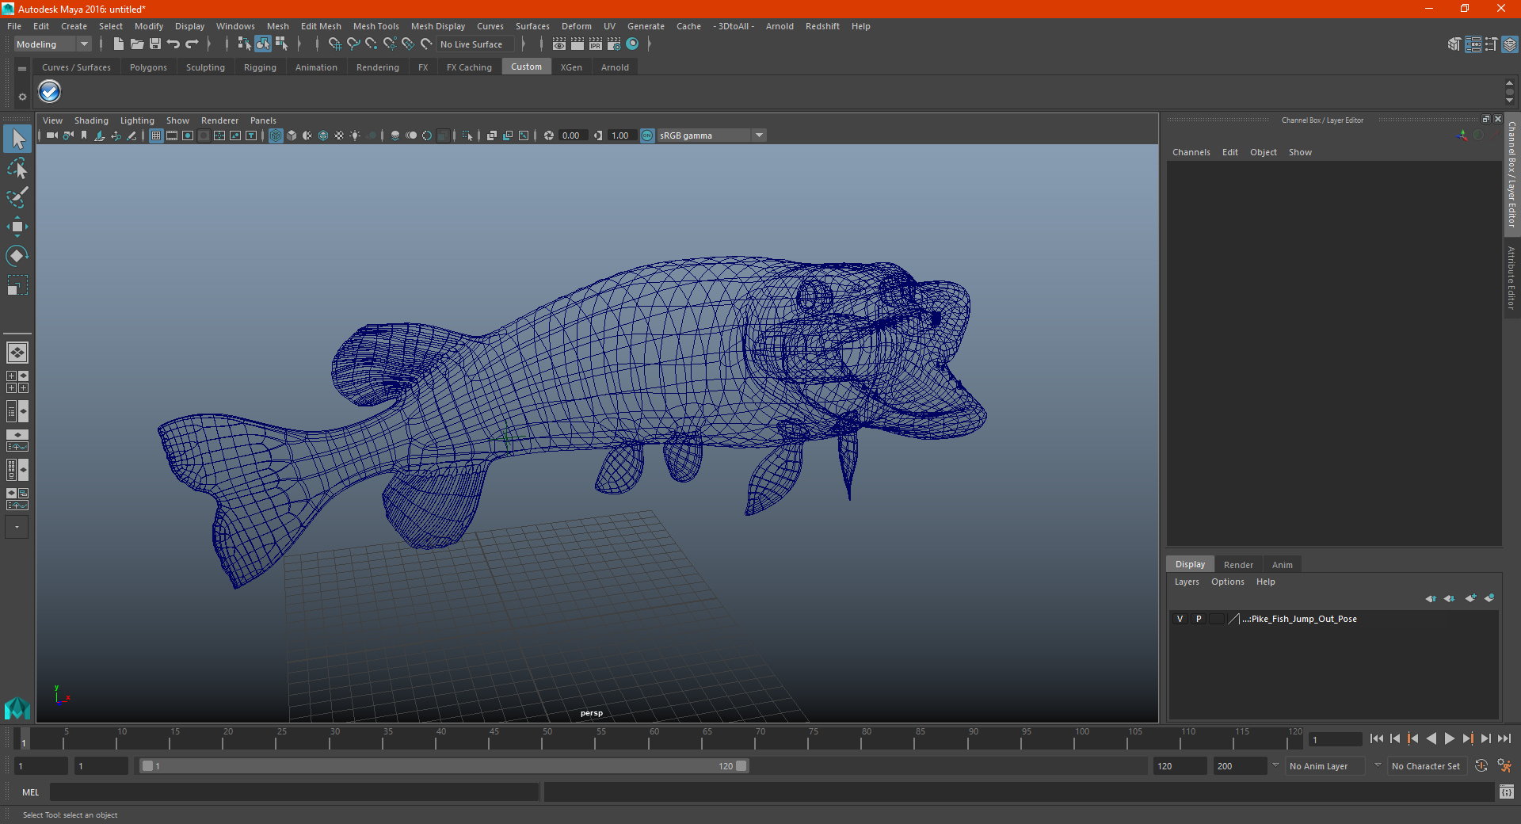Open the Deform menu
Viewport: 1521px width, 824px height.
(x=576, y=26)
